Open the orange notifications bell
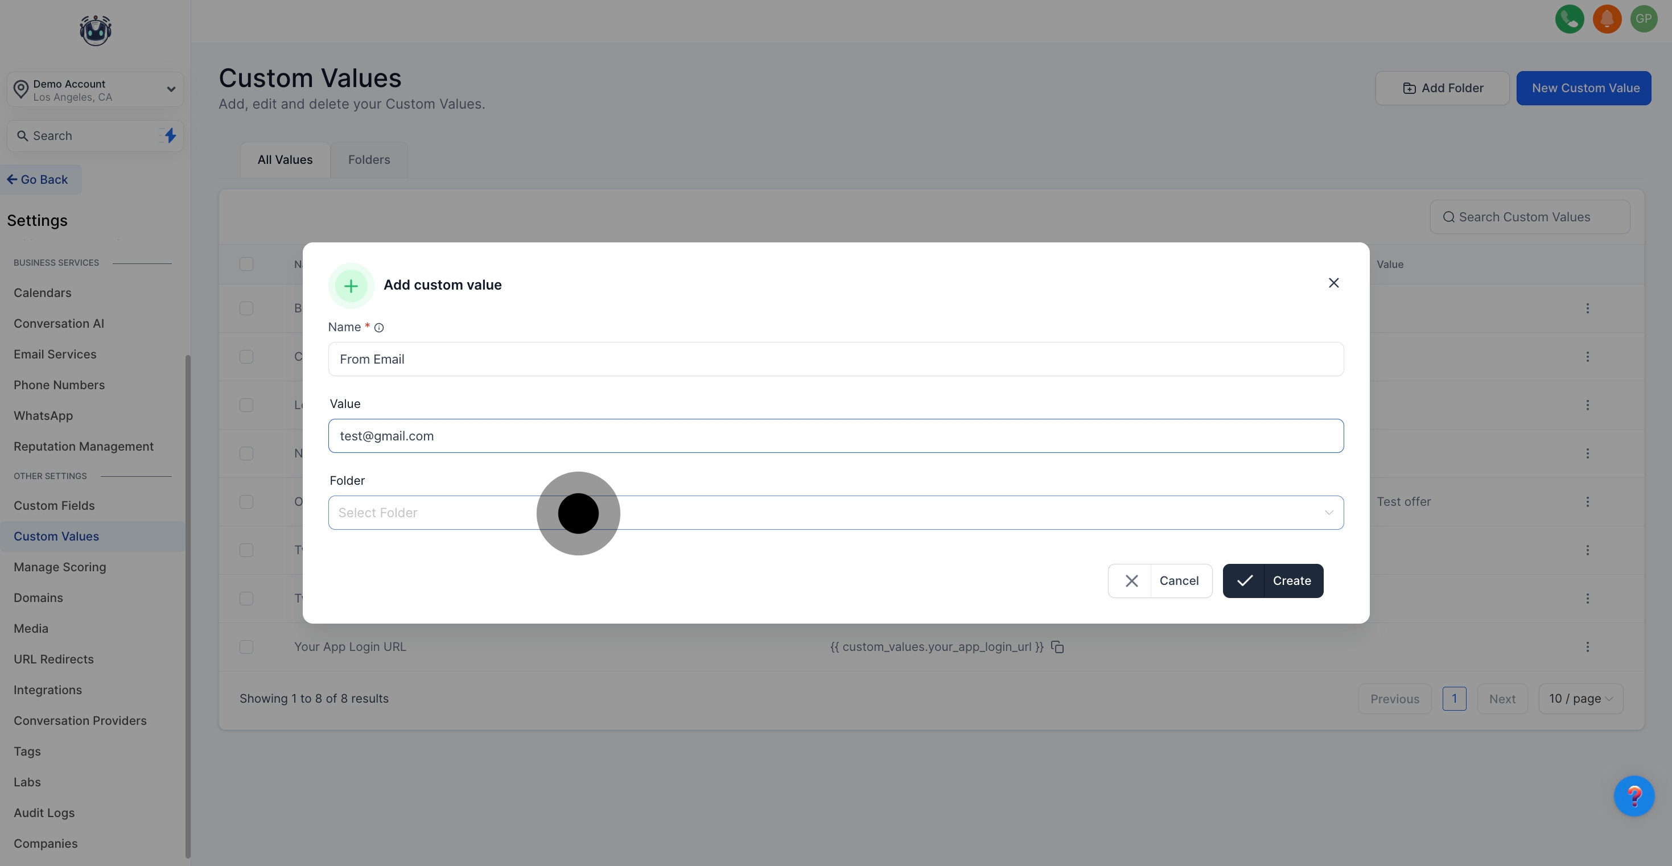Image resolution: width=1672 pixels, height=866 pixels. [1607, 19]
